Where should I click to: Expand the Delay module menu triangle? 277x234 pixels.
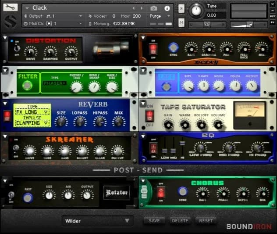(143, 38)
